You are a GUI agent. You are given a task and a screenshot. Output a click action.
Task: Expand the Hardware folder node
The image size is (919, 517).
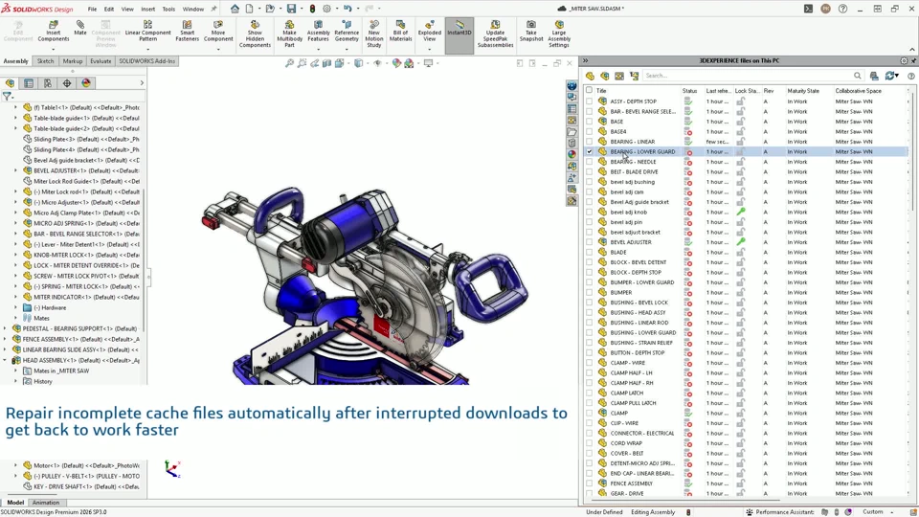pos(16,307)
